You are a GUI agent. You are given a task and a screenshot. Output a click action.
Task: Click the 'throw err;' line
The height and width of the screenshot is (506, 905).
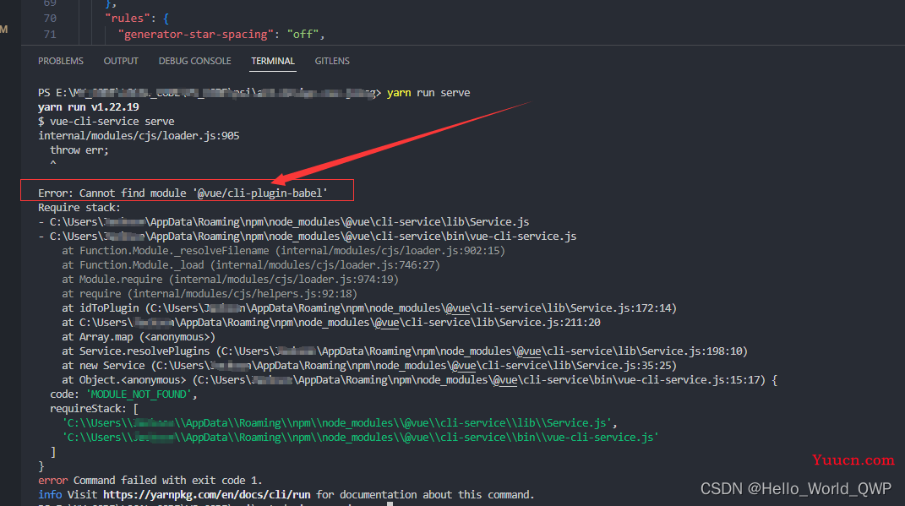[x=79, y=150]
